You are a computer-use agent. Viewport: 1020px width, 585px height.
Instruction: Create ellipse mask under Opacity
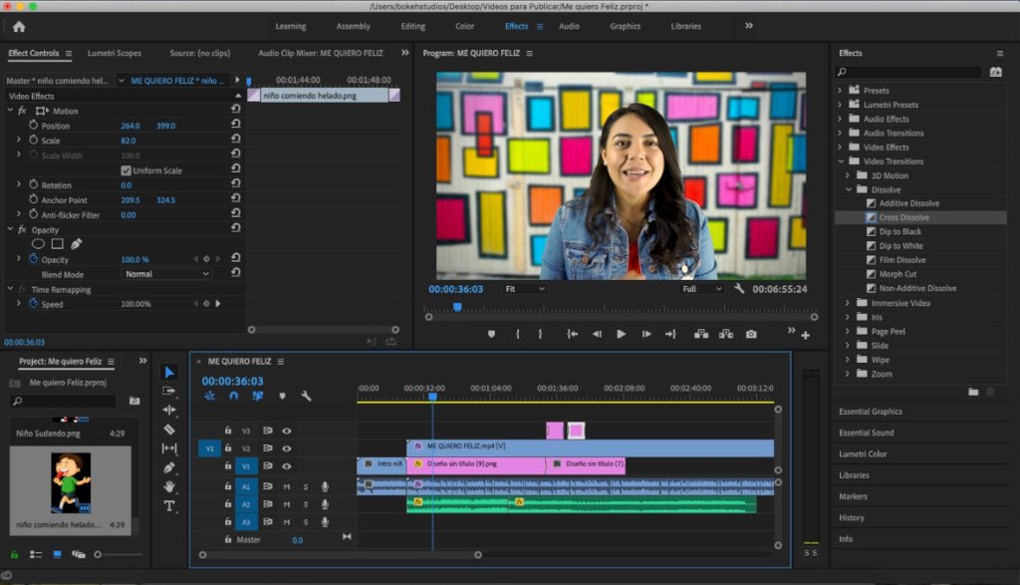[x=39, y=244]
